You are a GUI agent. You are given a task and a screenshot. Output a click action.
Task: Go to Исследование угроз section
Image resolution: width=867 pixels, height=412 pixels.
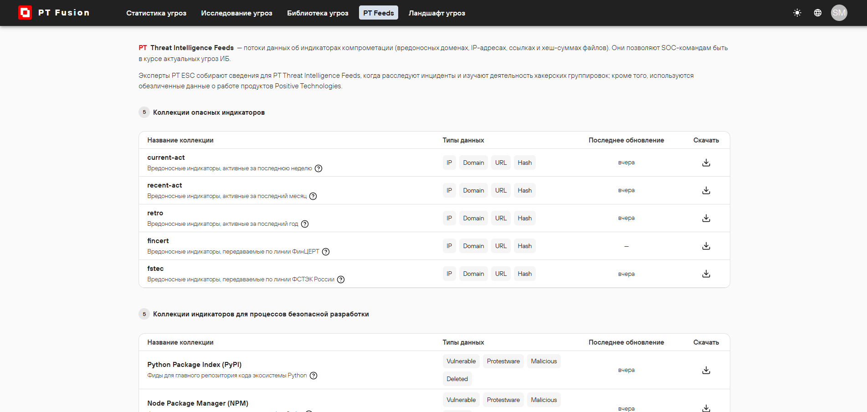(236, 13)
